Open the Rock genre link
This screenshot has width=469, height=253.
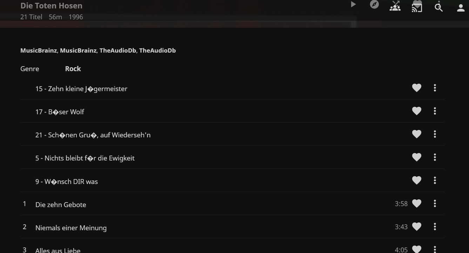point(73,69)
